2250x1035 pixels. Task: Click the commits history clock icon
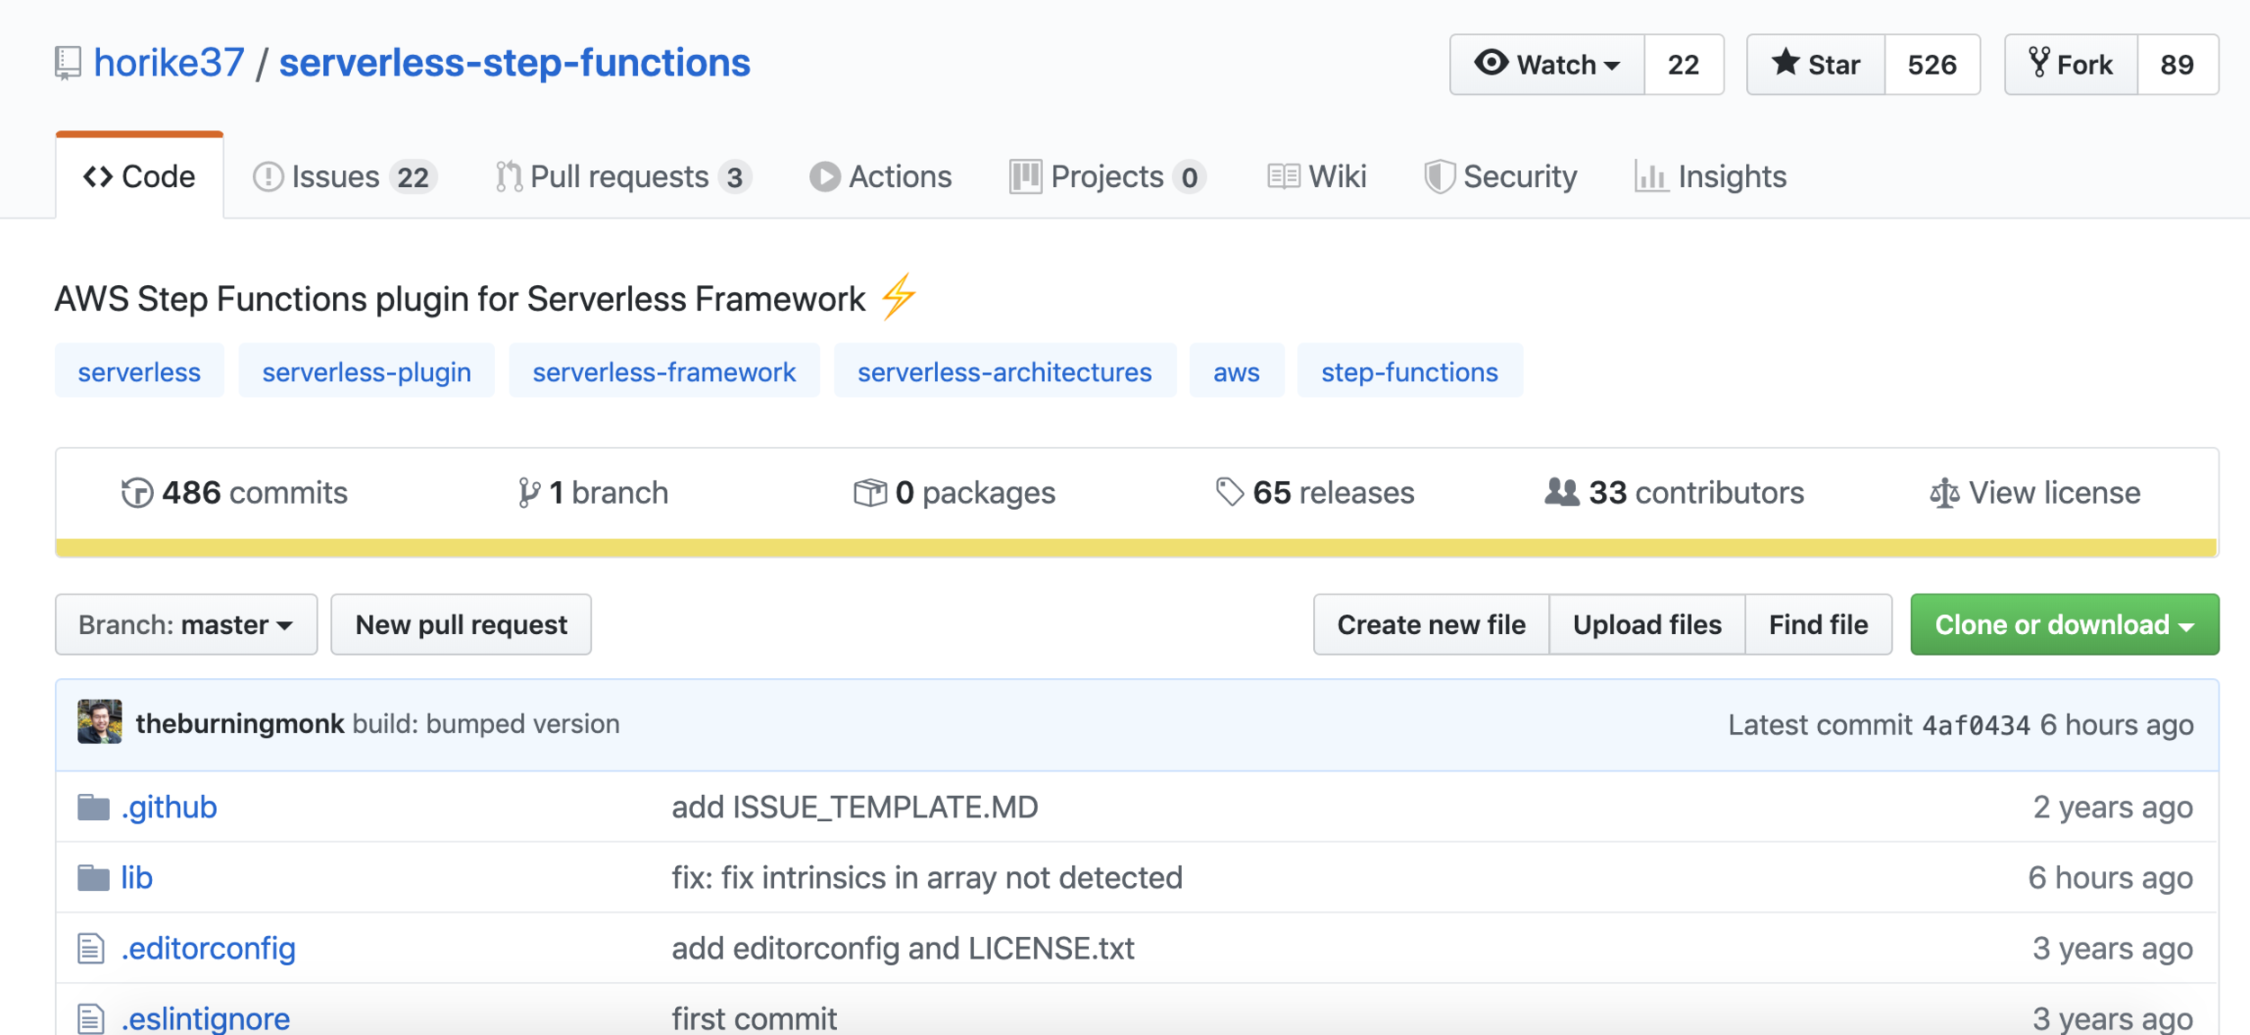tap(137, 493)
